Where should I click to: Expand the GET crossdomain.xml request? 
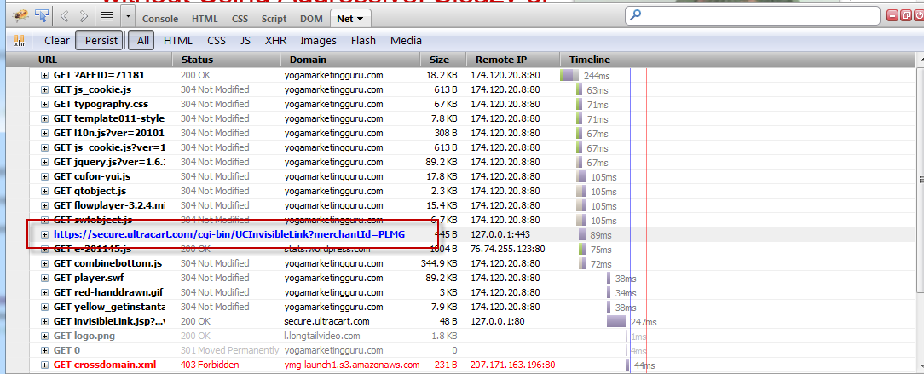coord(44,365)
